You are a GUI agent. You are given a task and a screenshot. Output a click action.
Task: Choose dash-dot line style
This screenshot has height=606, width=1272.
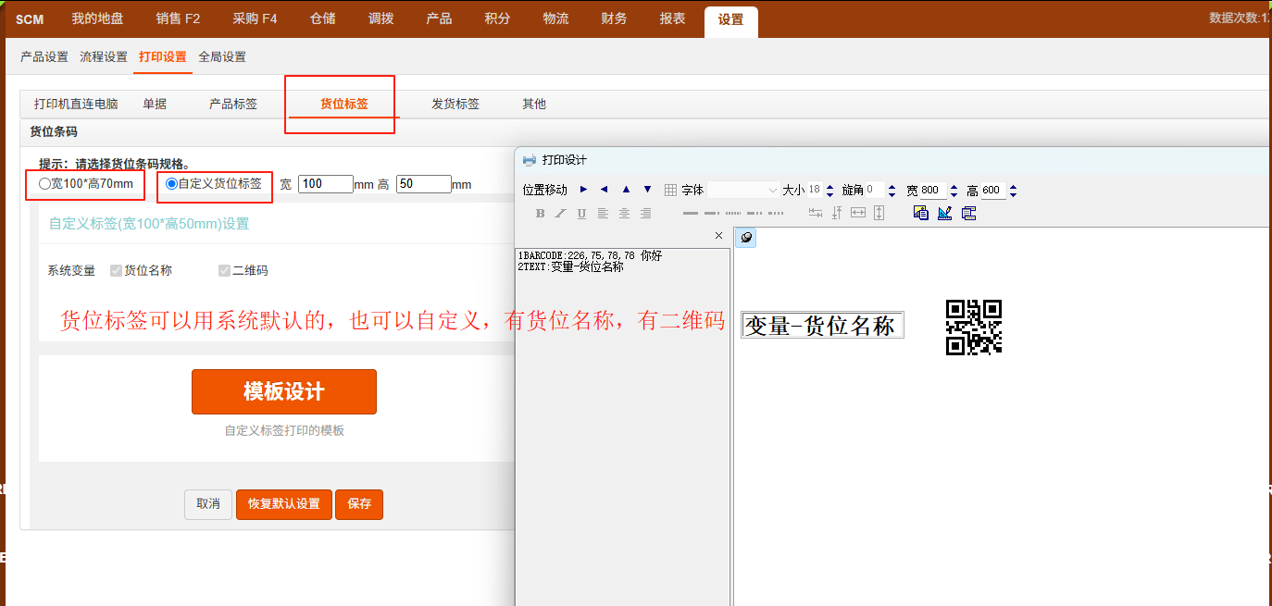point(712,214)
